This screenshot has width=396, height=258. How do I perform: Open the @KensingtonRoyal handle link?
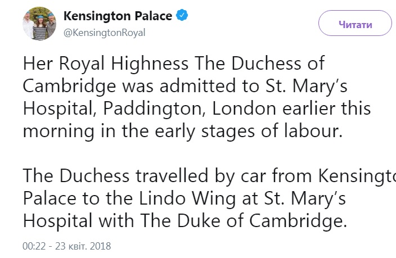105,33
